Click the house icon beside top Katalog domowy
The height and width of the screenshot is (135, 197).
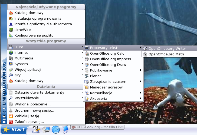pyautogui.click(x=11, y=13)
